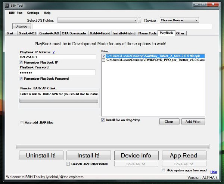Uncheck the SwiftKey_Tablet_X apk file checkbox
The width and height of the screenshot is (224, 184).
point(103,56)
